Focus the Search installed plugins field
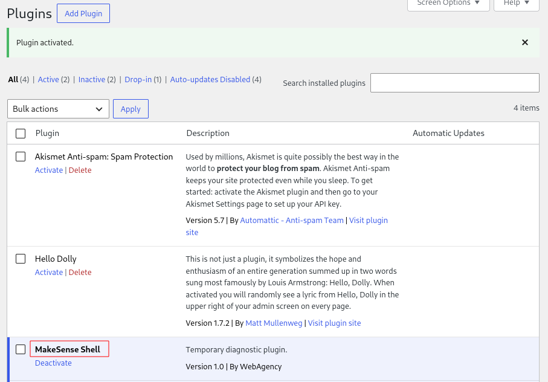Viewport: 548px width, 382px height. (x=455, y=83)
